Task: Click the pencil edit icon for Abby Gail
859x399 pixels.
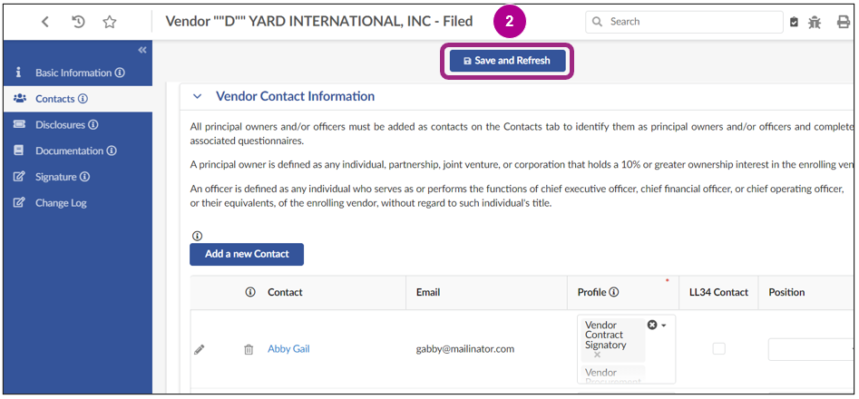Action: coord(200,349)
